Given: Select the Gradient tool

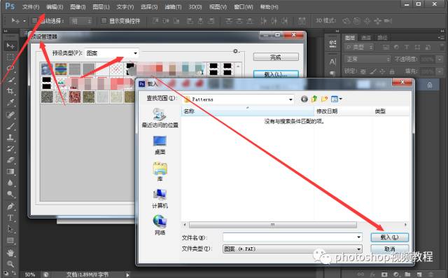Looking at the screenshot, I should tap(10, 172).
